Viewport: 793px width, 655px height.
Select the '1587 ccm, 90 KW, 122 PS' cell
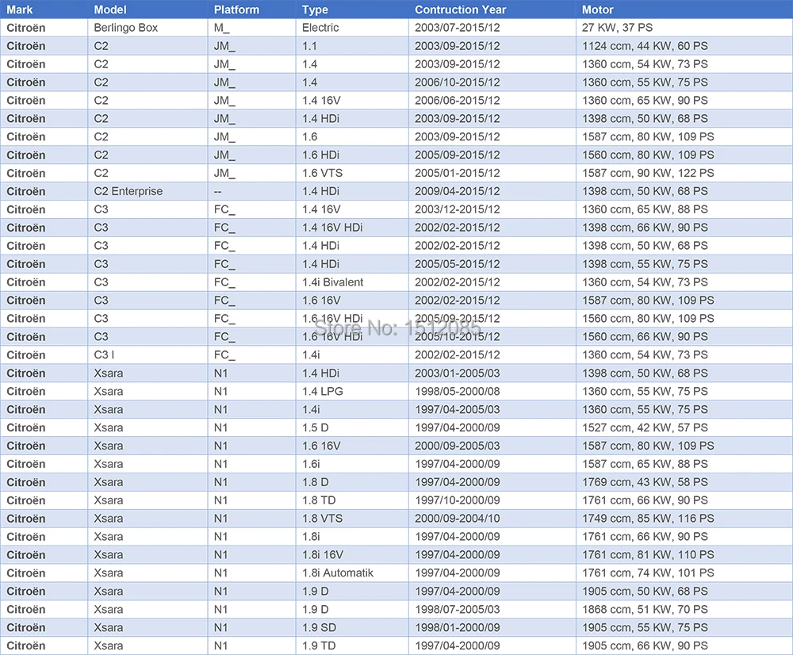click(684, 173)
